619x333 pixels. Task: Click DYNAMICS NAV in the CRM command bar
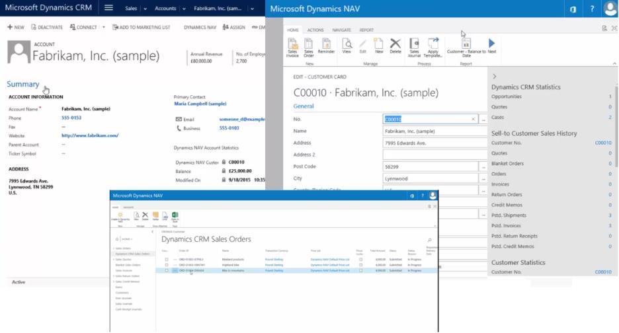click(200, 27)
